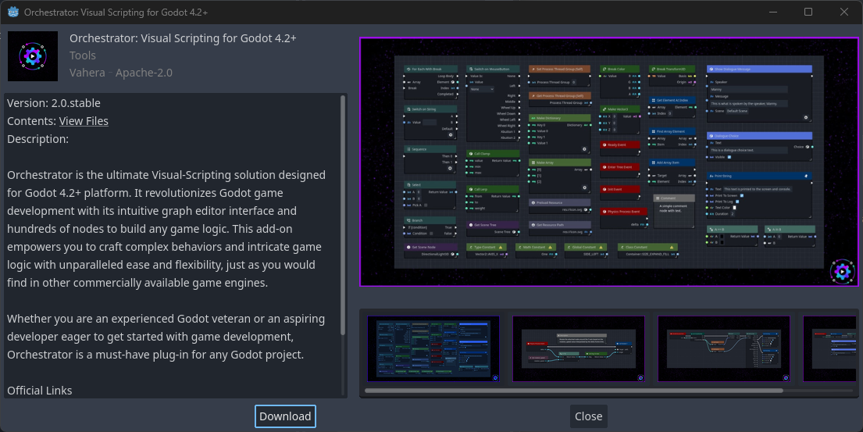Image resolution: width=863 pixels, height=432 pixels.
Task: Select the second preview thumbnail
Action: pyautogui.click(x=579, y=349)
